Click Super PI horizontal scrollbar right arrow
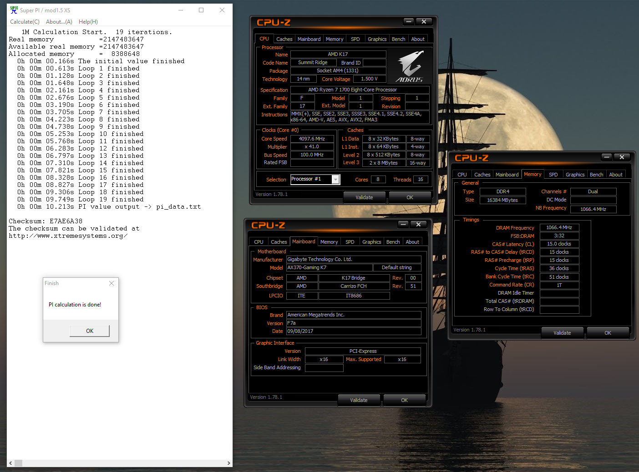639x472 pixels. tap(229, 463)
